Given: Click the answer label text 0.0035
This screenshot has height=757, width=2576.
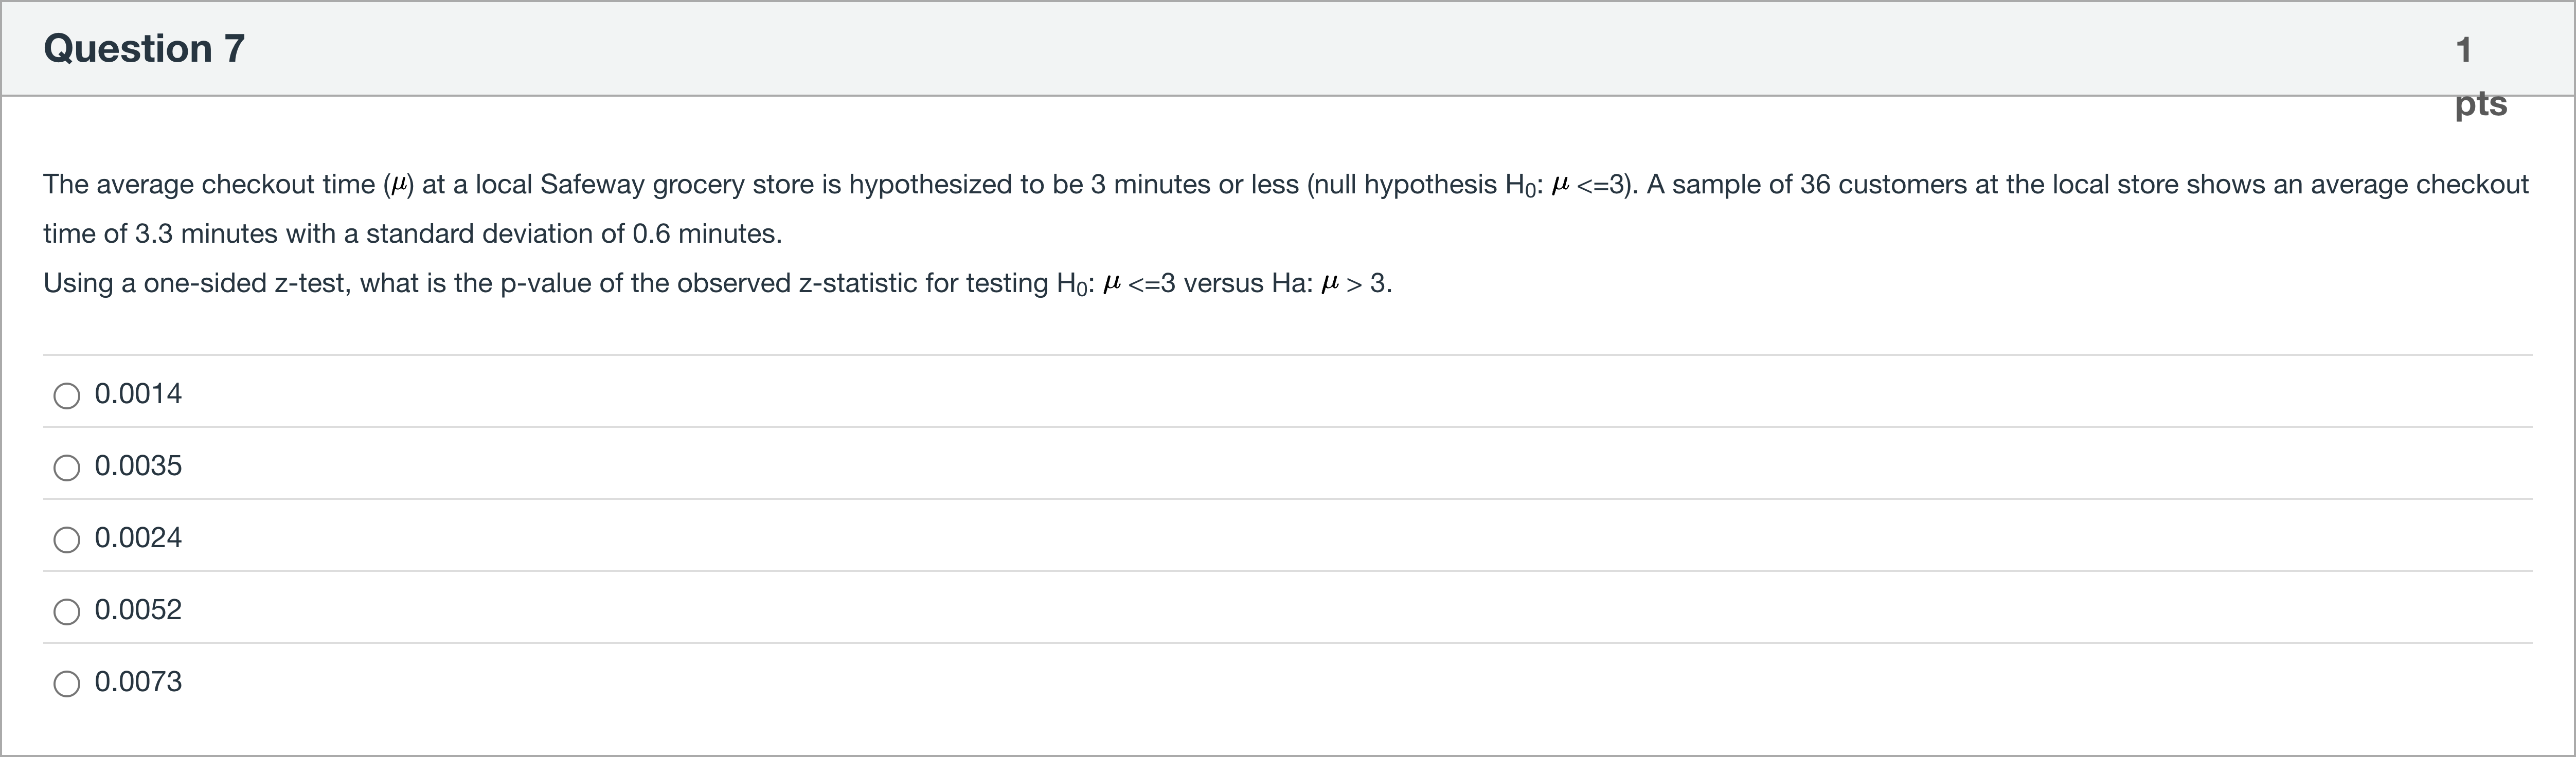Looking at the screenshot, I should [138, 466].
